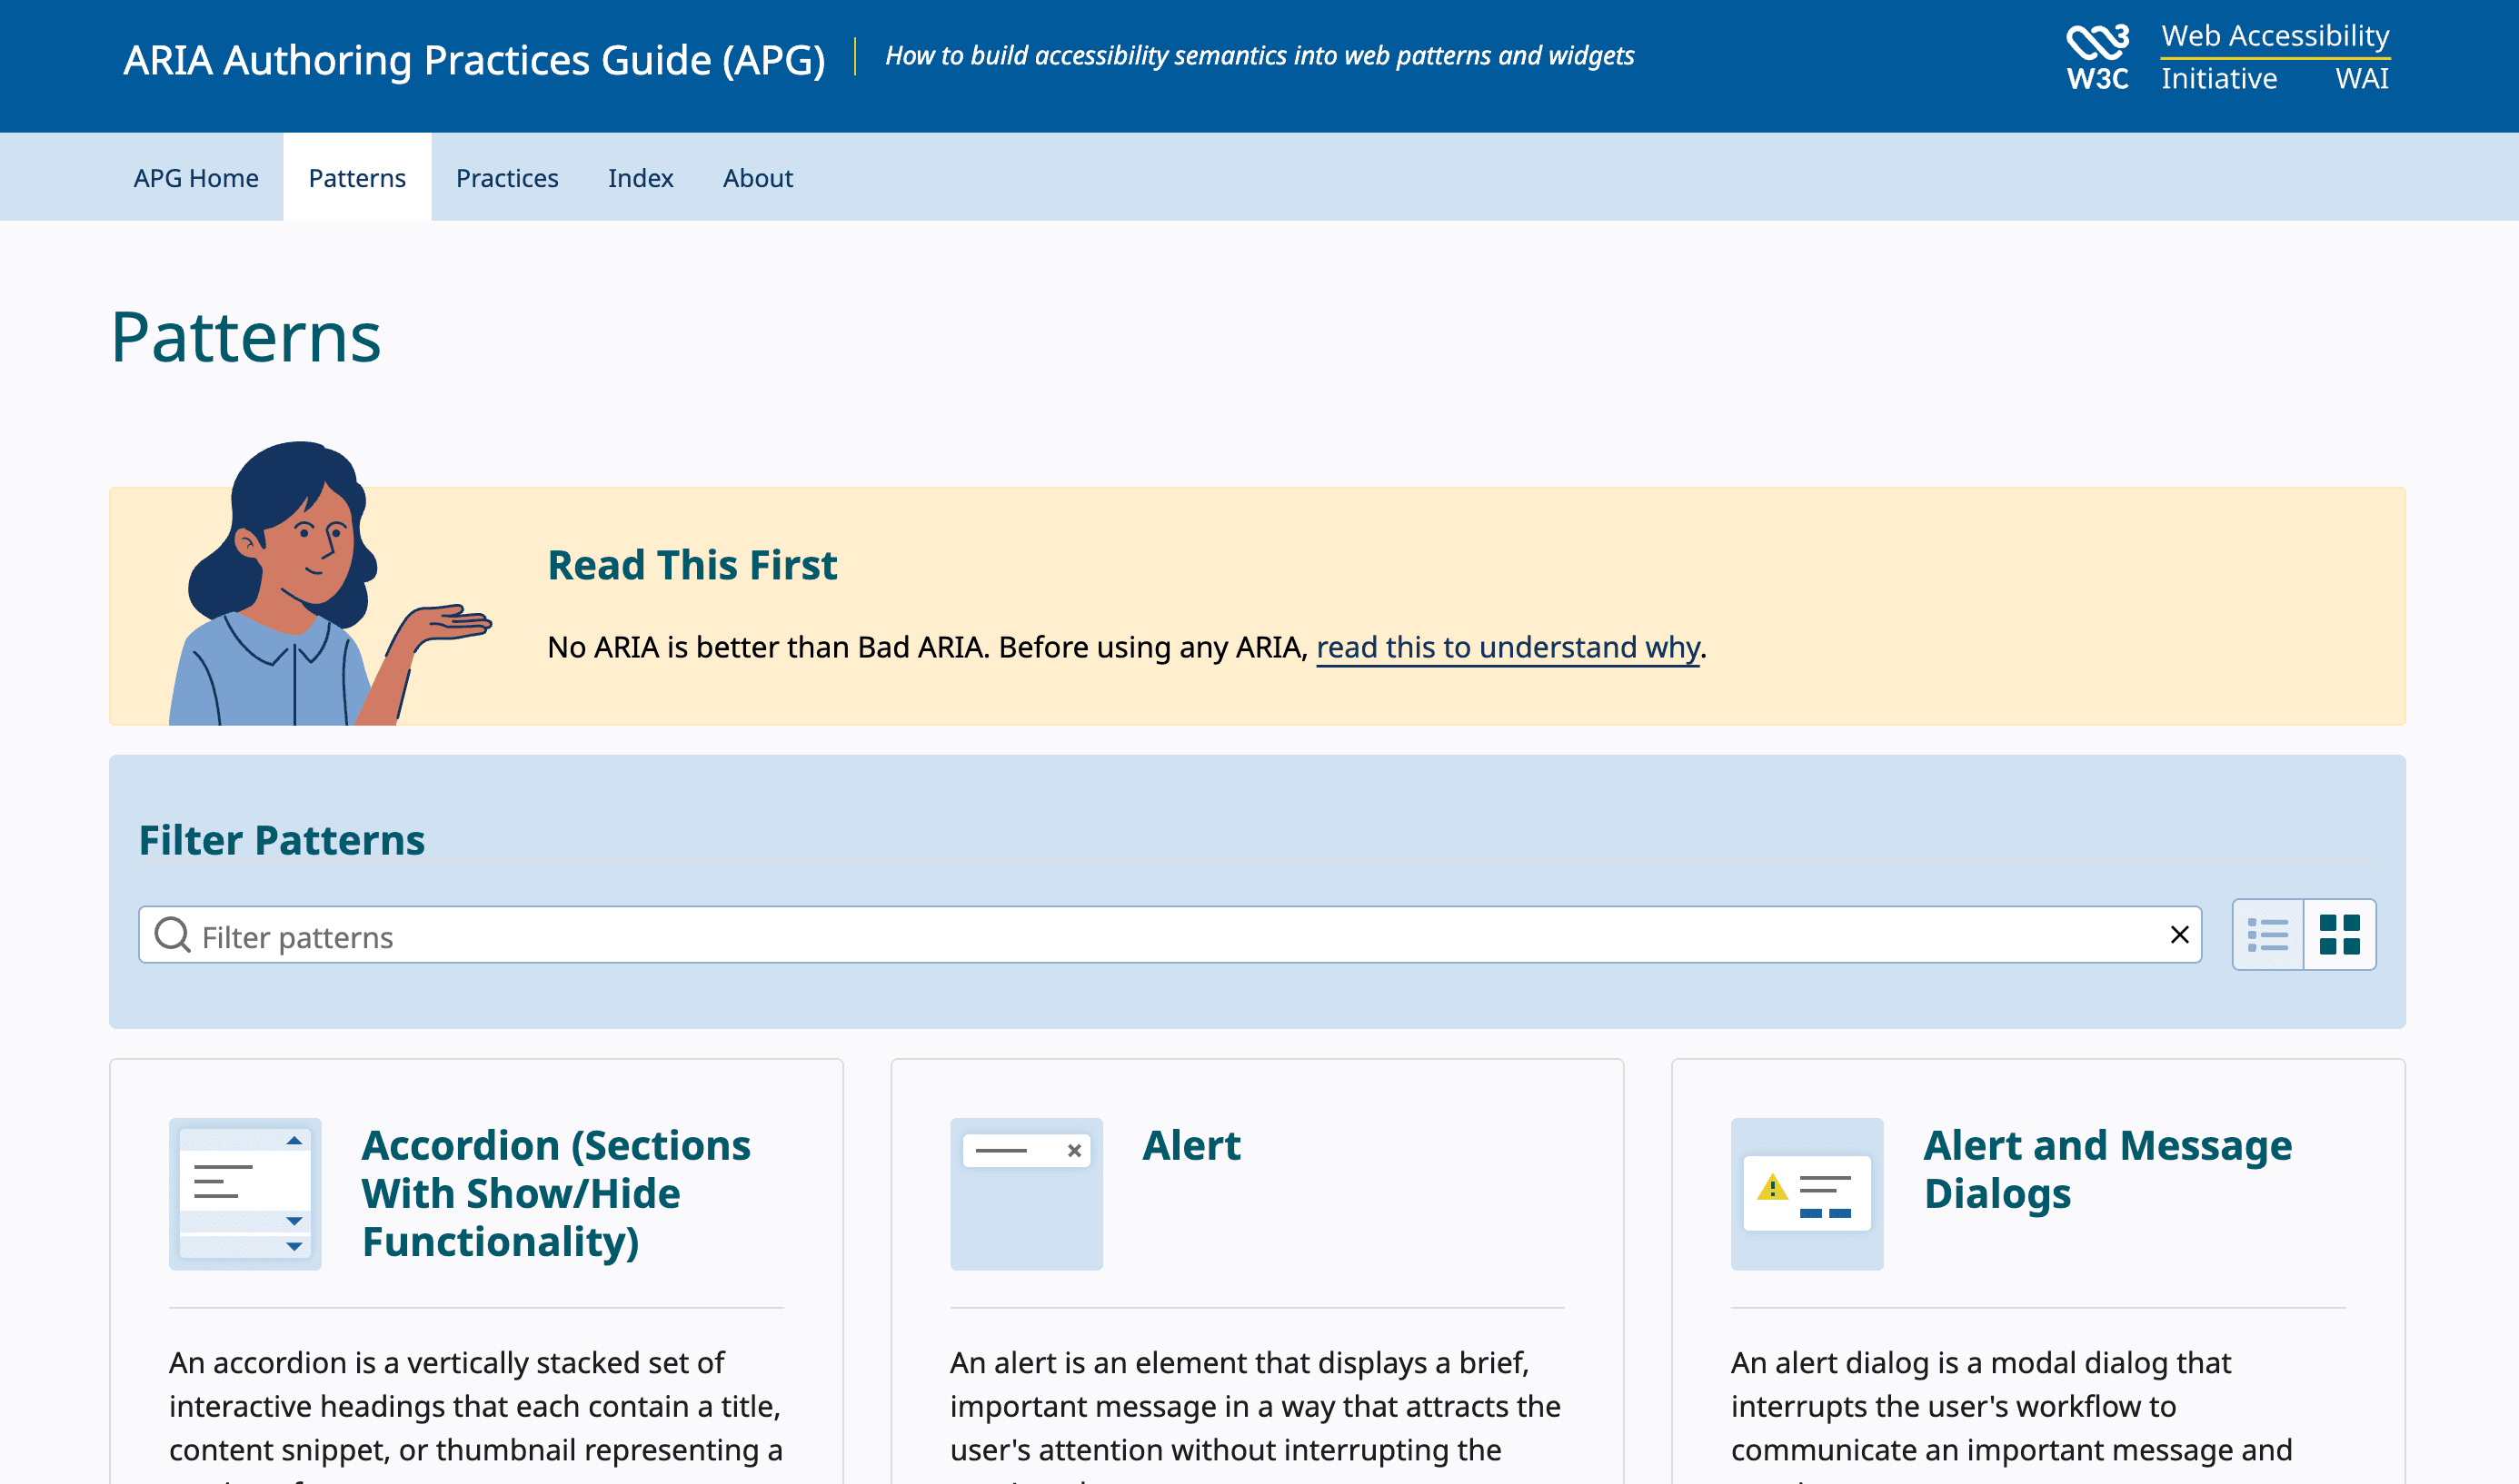This screenshot has width=2519, height=1484.
Task: Click the Alert pattern thumbnail icon
Action: click(x=1026, y=1194)
